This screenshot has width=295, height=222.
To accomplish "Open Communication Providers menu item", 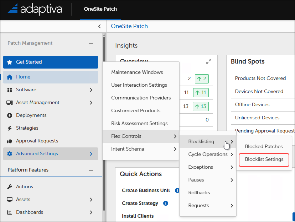I will click(x=141, y=98).
